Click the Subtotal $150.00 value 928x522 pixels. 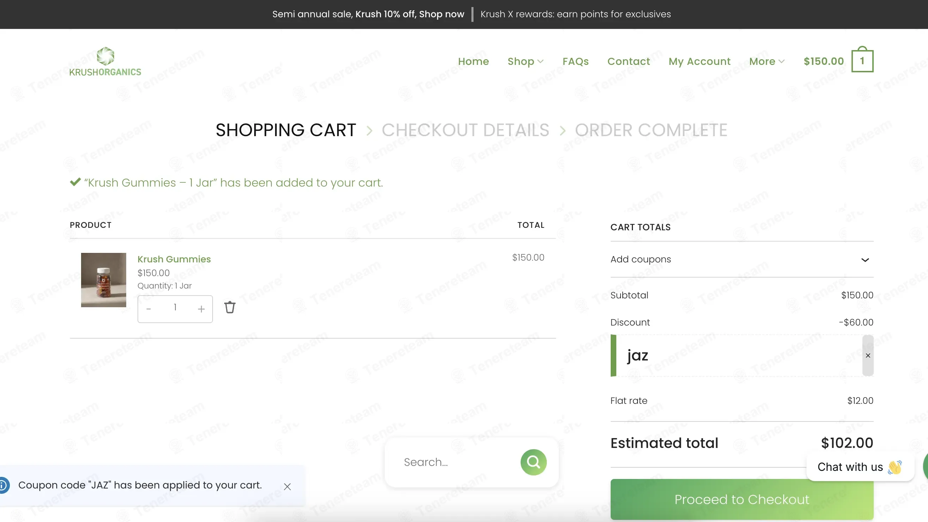[857, 295]
